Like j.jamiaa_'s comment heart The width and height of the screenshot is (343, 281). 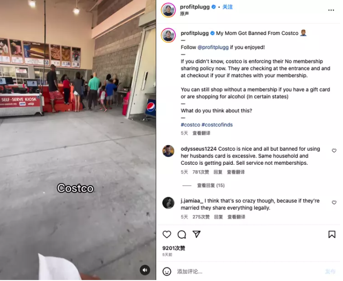(334, 203)
